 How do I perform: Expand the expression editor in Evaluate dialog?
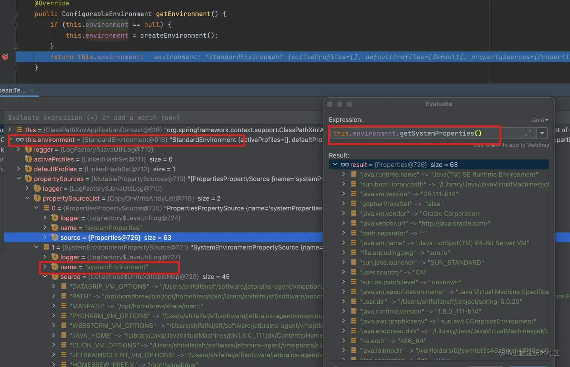(528, 133)
